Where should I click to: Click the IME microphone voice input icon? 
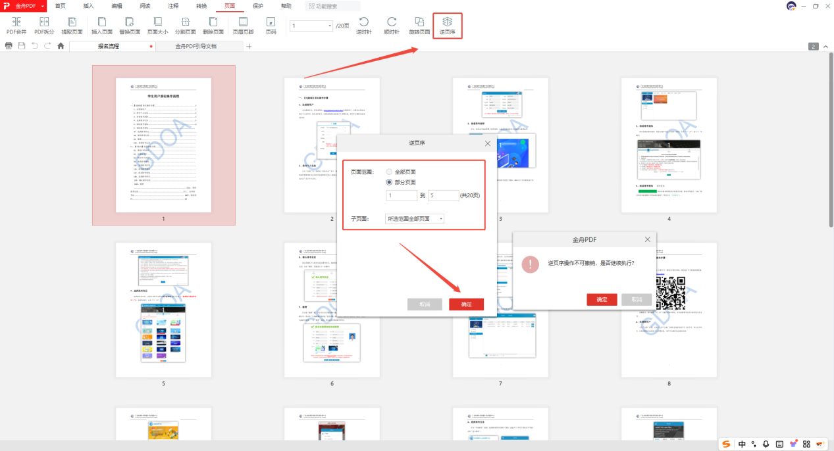click(766, 444)
